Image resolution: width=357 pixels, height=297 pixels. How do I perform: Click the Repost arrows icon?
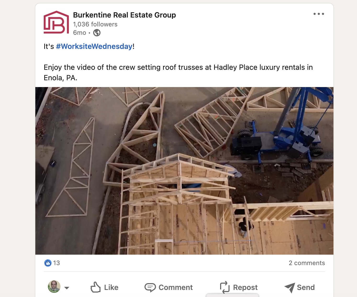(225, 287)
